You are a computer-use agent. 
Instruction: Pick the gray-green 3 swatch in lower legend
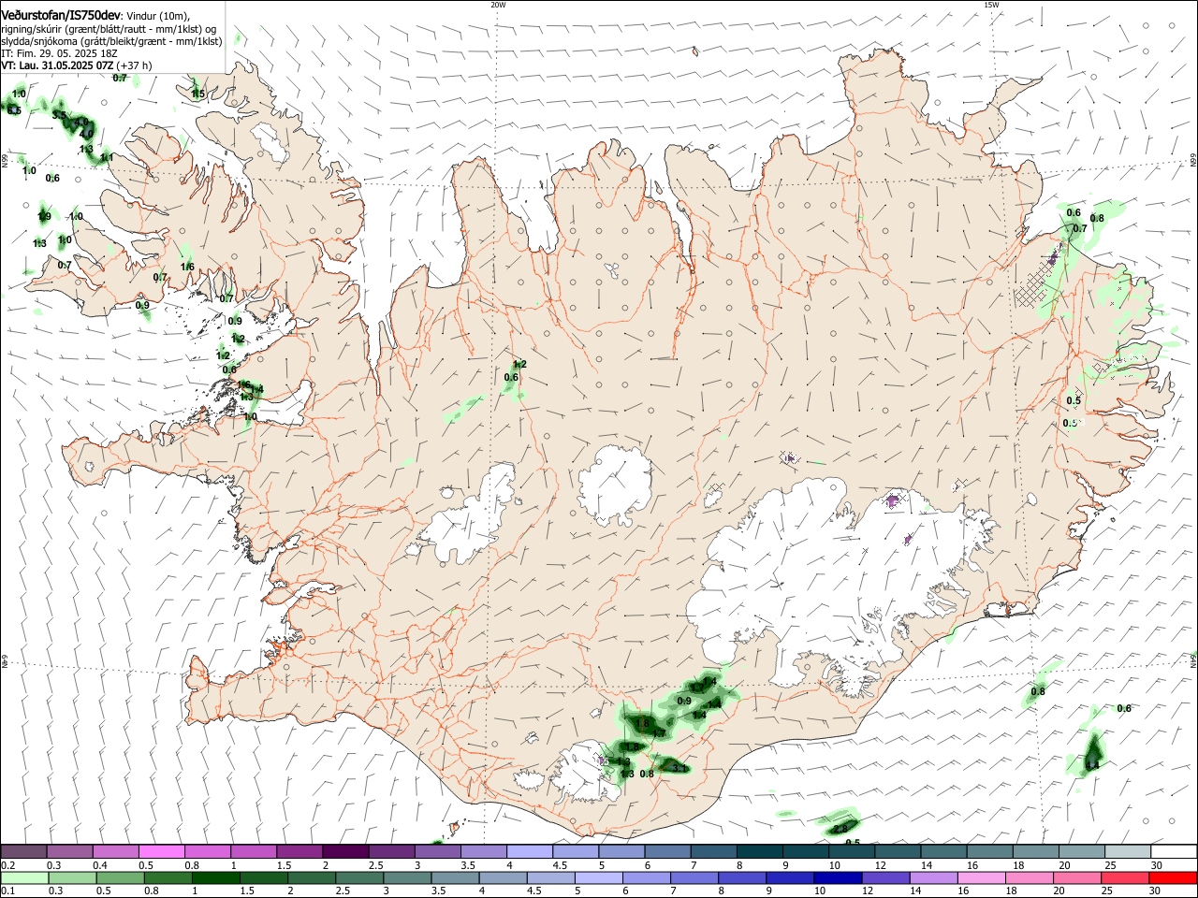pos(407,878)
